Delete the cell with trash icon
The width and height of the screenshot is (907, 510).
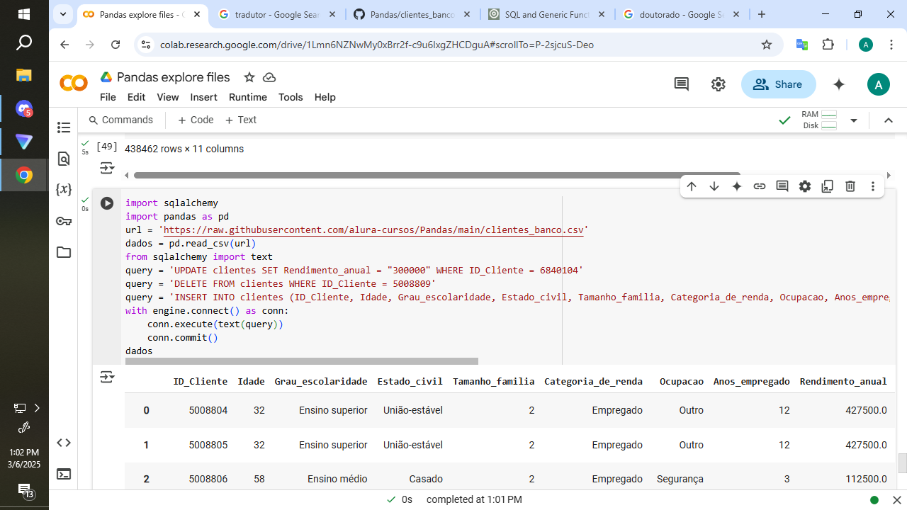point(850,186)
